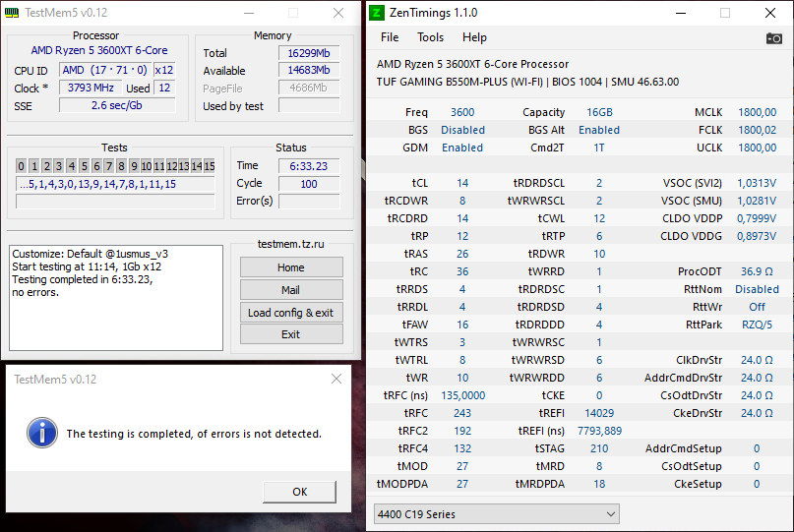794x532 pixels.
Task: Click the ZenTimings green Z app icon
Action: [376, 13]
